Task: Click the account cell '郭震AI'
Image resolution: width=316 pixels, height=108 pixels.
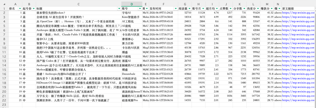Action: pyautogui.click(x=132, y=61)
